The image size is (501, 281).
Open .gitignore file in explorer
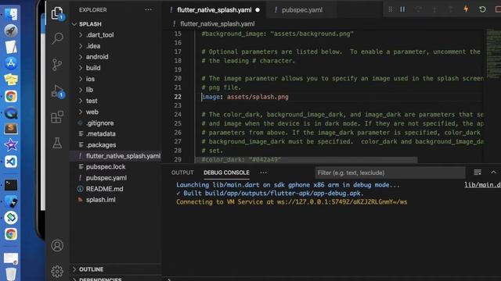click(99, 123)
